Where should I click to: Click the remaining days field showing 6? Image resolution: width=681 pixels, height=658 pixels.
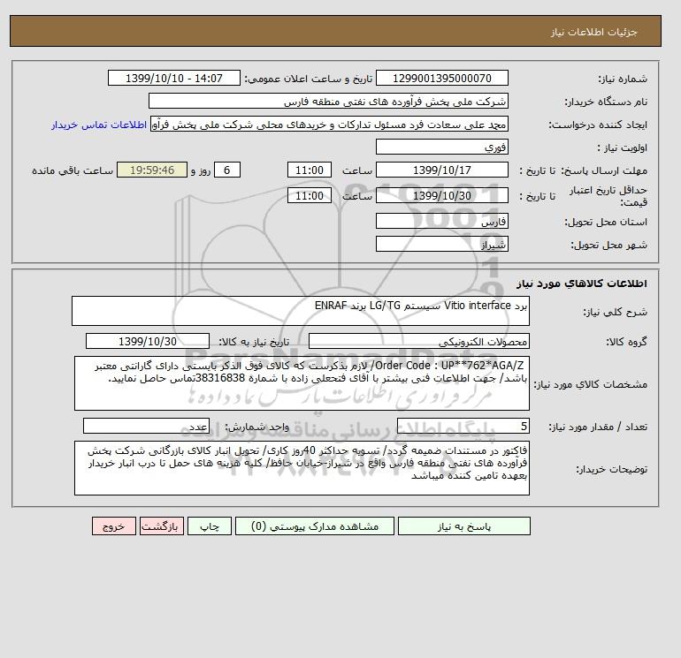tap(227, 170)
